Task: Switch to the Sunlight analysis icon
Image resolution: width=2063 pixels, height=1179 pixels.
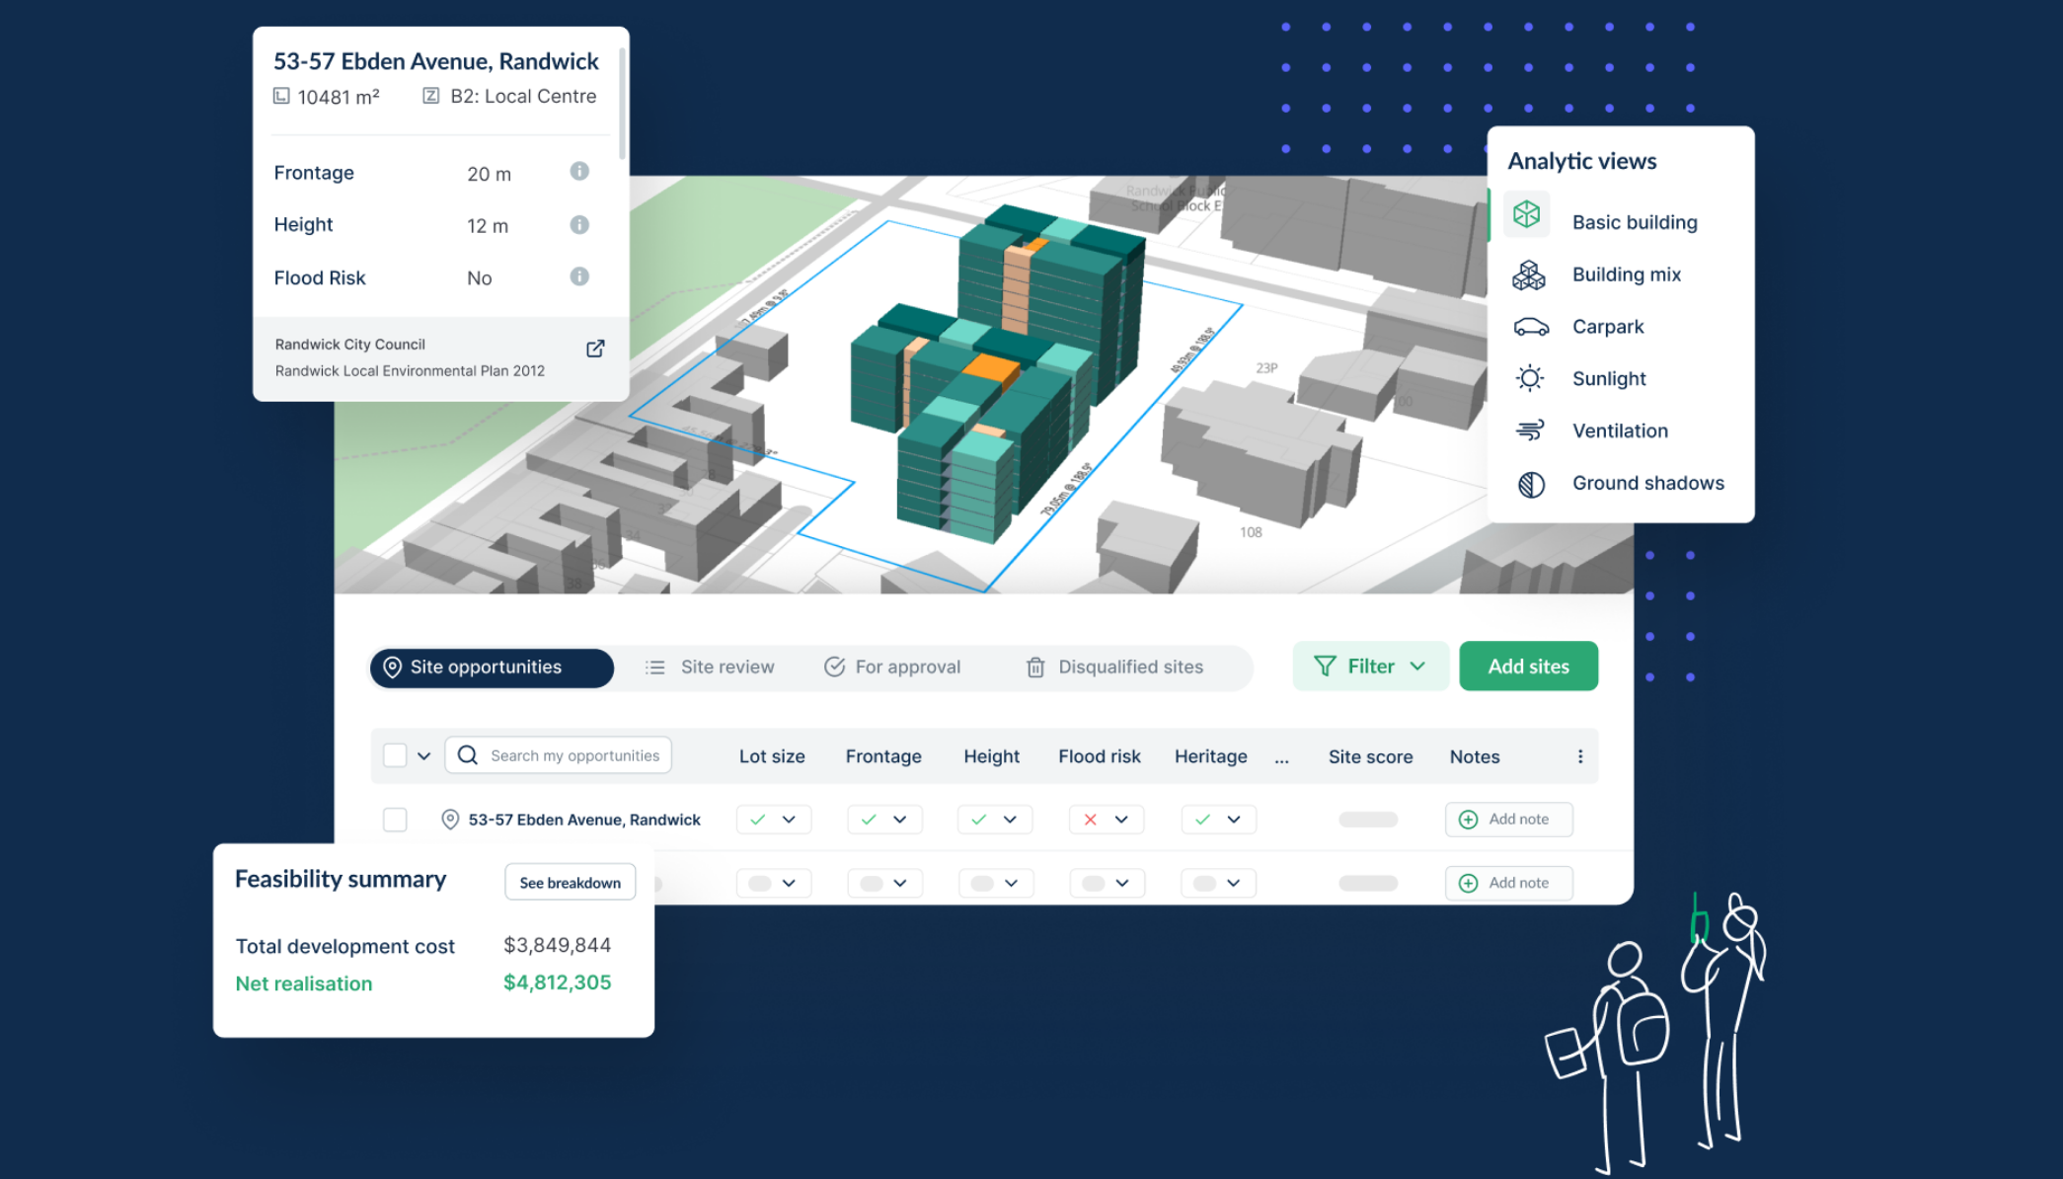Action: [1530, 378]
